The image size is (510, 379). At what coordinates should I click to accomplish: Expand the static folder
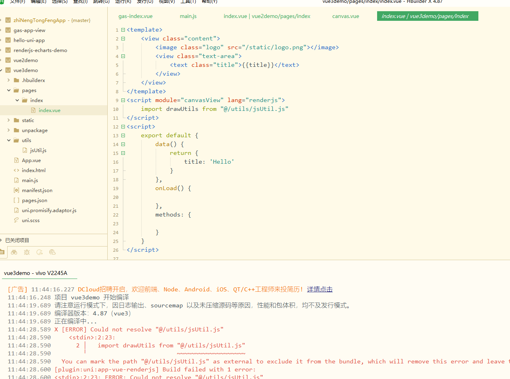(x=9, y=120)
